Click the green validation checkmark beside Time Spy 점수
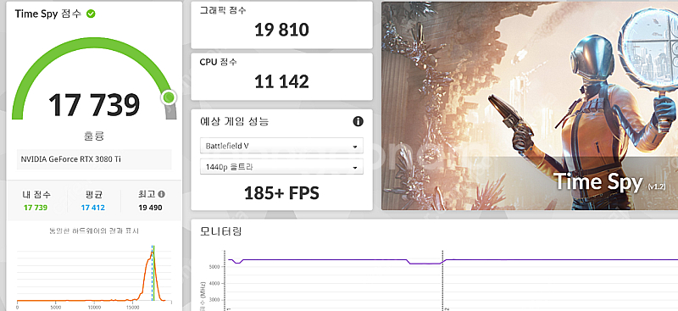The image size is (678, 311). coord(91,14)
